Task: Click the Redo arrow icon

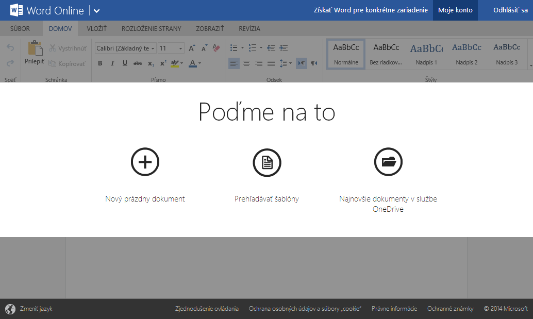Action: (x=9, y=63)
